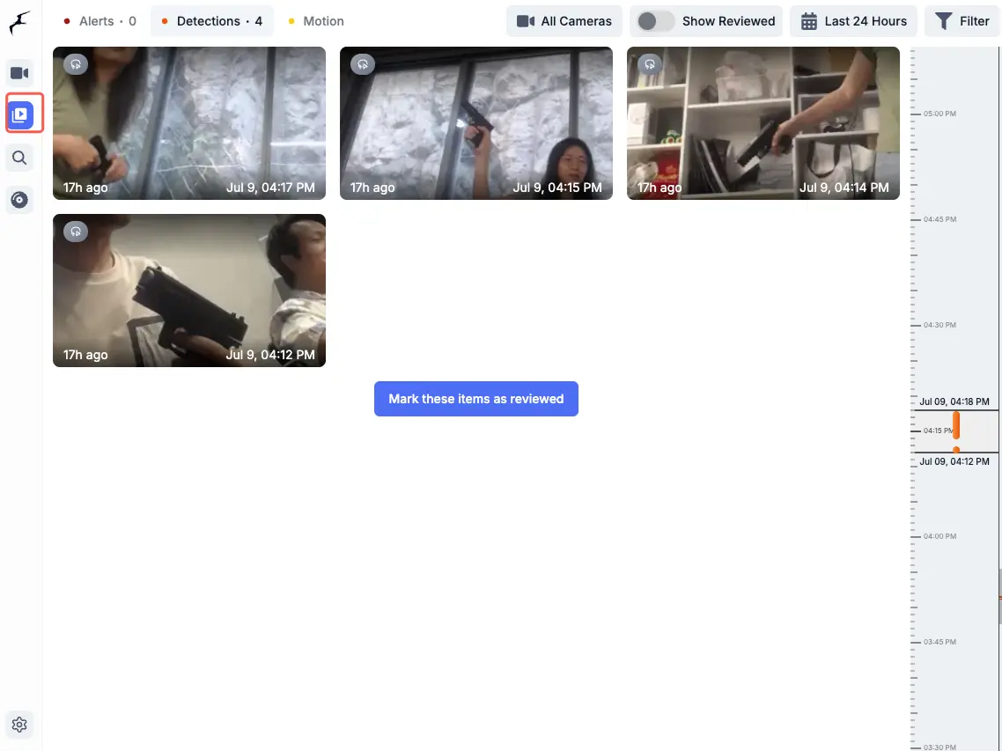Open the 04:15 PM detection thumbnail
This screenshot has width=1002, height=751.
pos(475,123)
